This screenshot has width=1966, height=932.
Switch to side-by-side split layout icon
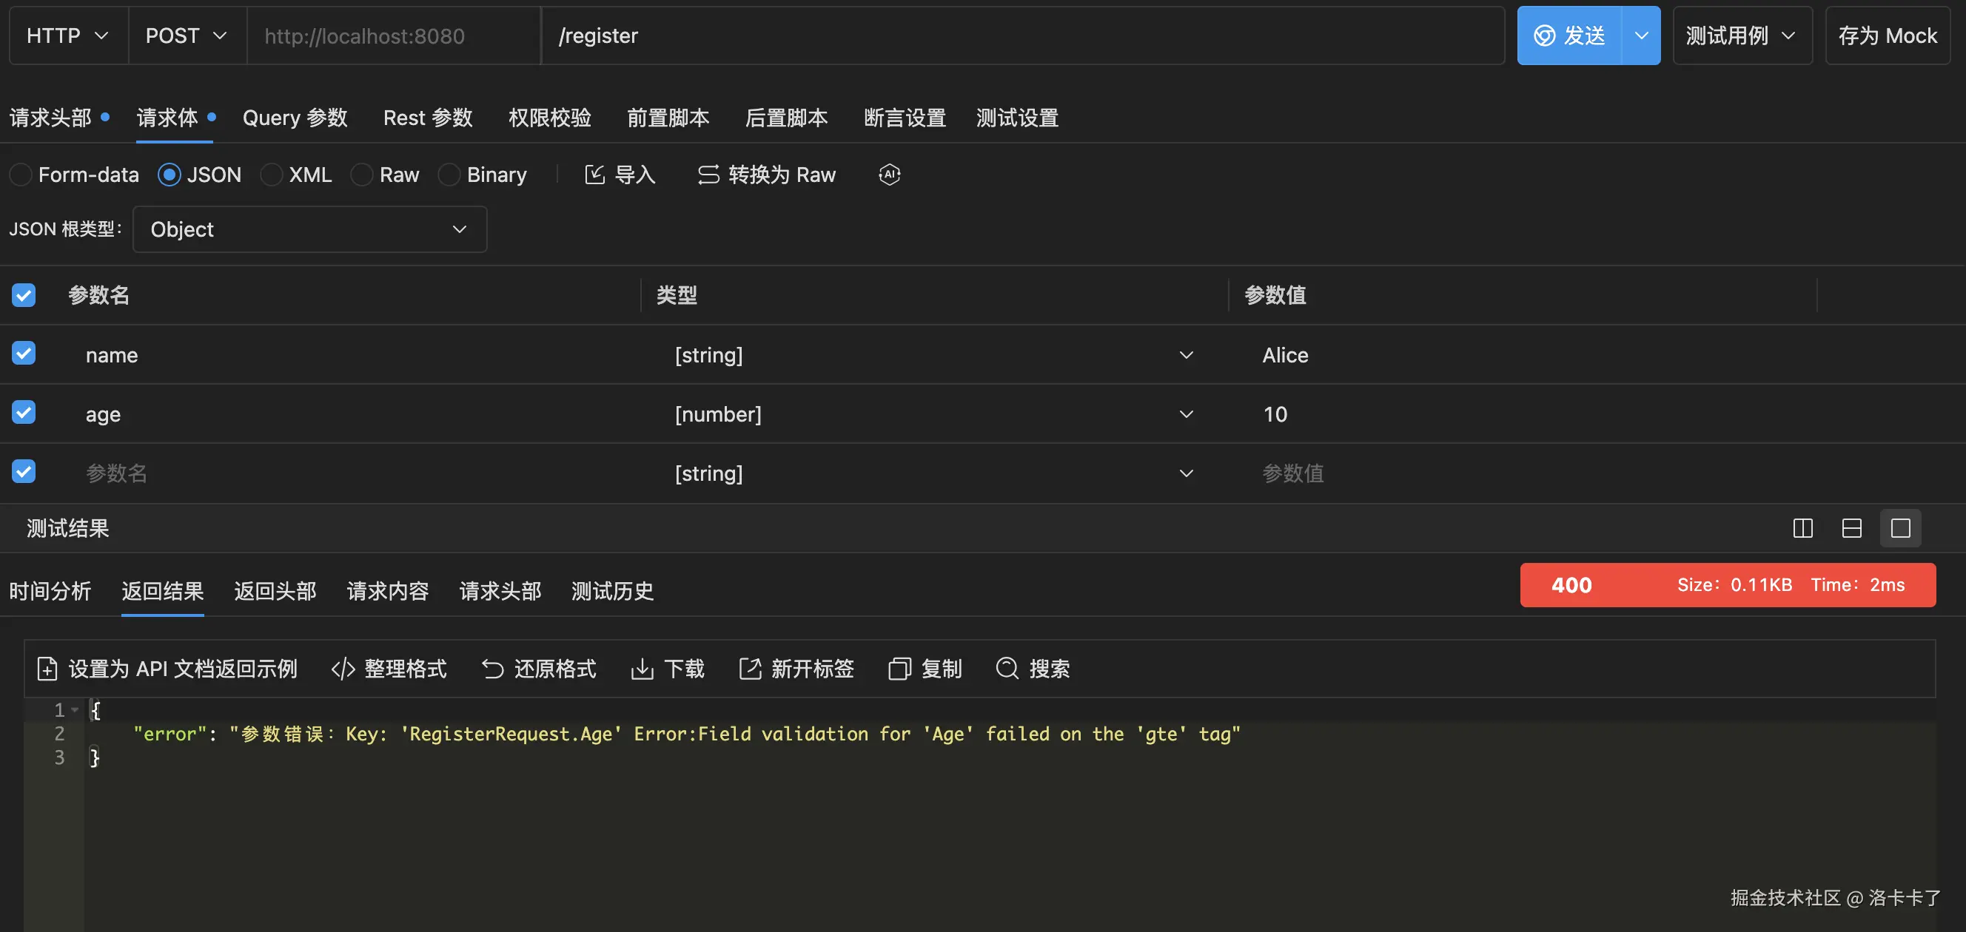(1802, 528)
